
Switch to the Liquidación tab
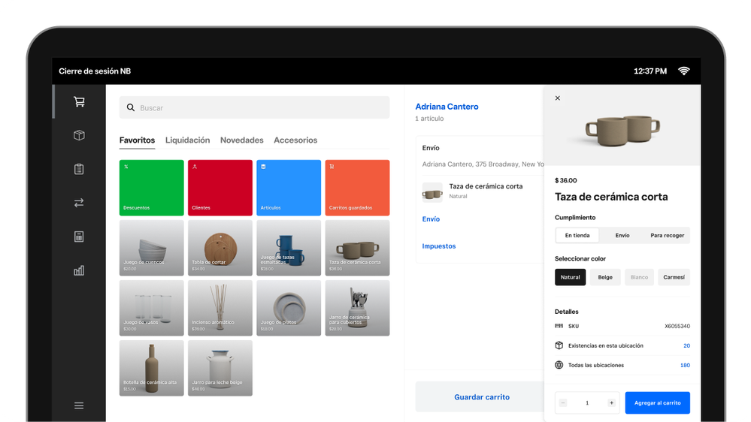187,140
